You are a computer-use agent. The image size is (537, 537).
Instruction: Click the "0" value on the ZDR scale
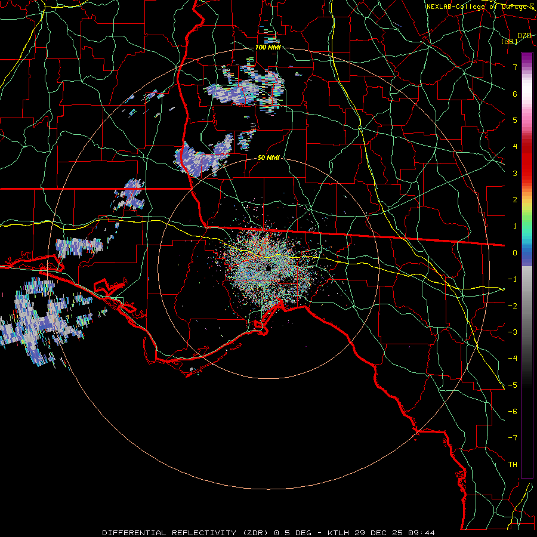[515, 253]
